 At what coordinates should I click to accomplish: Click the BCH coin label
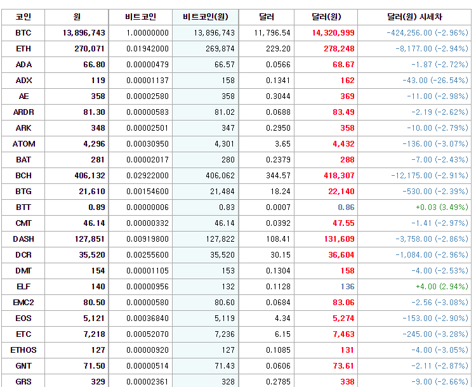pos(23,176)
